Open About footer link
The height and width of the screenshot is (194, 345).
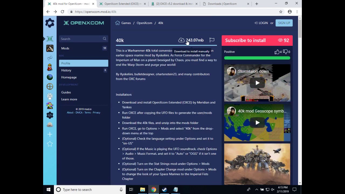point(70,113)
